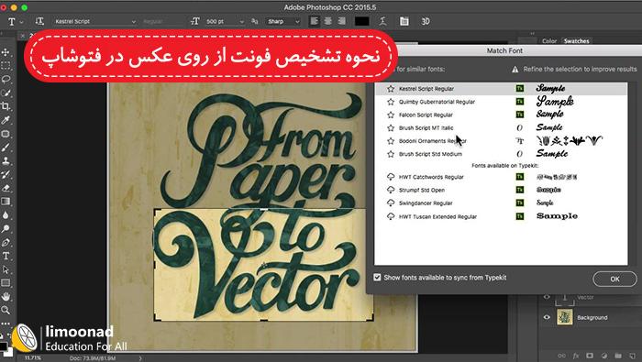Select the Rectangle shape tool
642x362 pixels.
coord(6,283)
